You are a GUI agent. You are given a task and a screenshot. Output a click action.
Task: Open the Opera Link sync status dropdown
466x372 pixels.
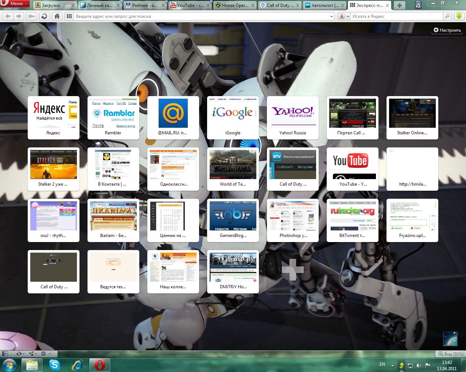tap(20, 353)
